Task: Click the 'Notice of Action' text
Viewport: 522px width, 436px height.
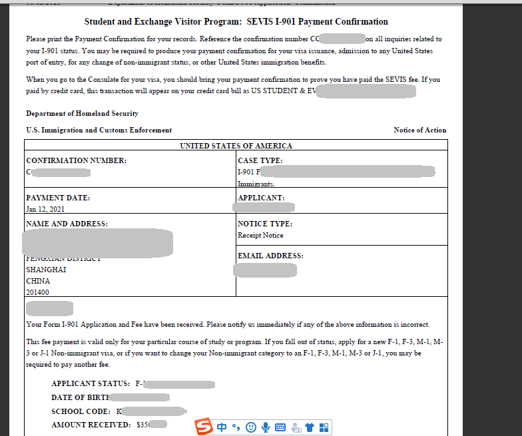Action: [x=419, y=130]
